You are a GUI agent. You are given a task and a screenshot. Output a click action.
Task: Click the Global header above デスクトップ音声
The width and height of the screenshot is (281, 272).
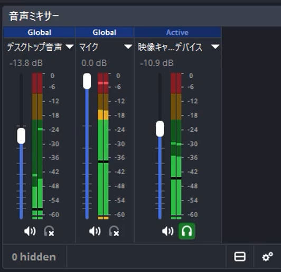39,32
